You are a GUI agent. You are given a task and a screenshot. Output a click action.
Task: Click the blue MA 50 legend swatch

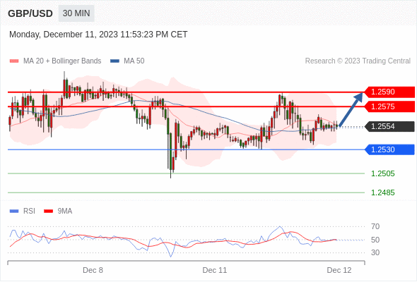coord(115,61)
